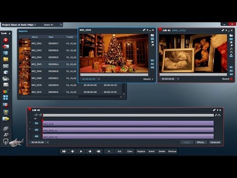Image resolution: width=237 pixels, height=178 pixels.
Task: Click the Tracks column header
Action: pos(70,37)
